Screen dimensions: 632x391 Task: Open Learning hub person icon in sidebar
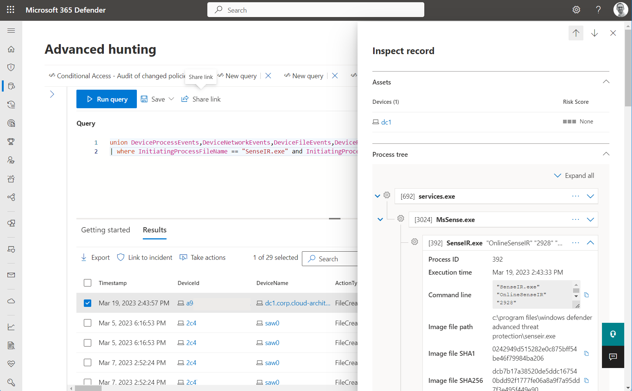[11, 160]
